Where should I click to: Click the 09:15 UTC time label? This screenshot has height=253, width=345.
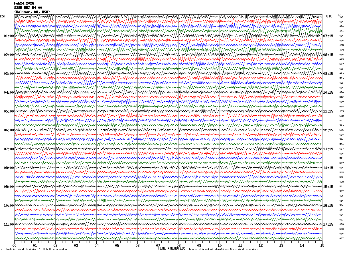coord(328,74)
